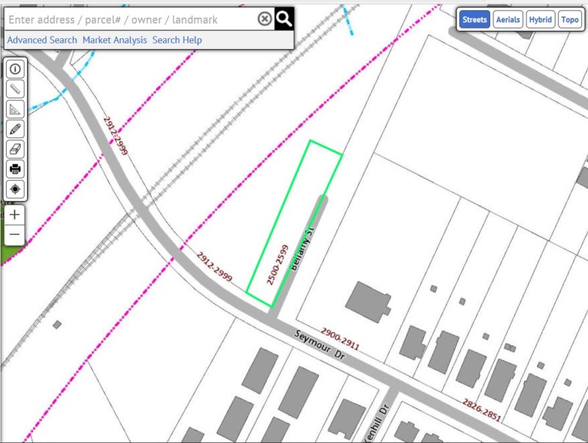Switch to Aerials map view
Screen dimensions: 588x443
pos(507,20)
